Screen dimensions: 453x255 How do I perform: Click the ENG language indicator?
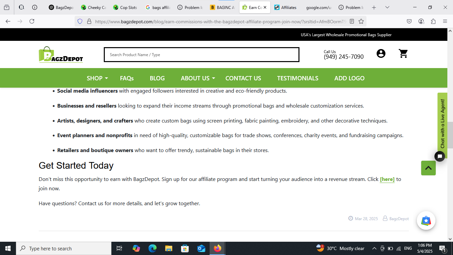tap(408, 248)
